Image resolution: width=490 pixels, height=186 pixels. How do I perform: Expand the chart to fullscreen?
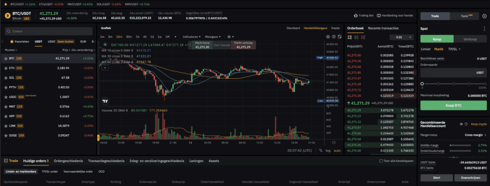point(339,36)
